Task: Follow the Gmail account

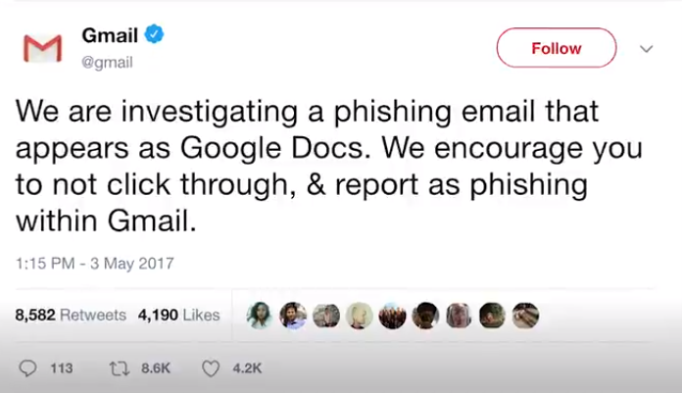Action: pyautogui.click(x=557, y=48)
